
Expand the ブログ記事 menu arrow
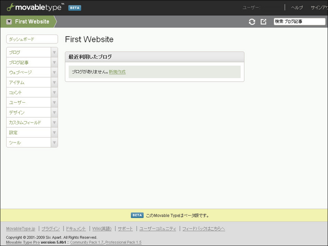pyautogui.click(x=54, y=62)
